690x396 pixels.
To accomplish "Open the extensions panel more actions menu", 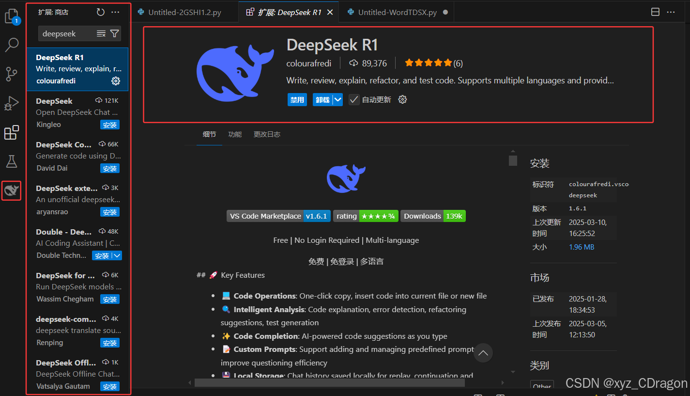I will [115, 12].
